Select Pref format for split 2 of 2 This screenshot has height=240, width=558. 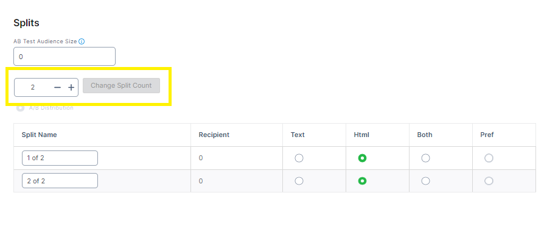click(489, 181)
